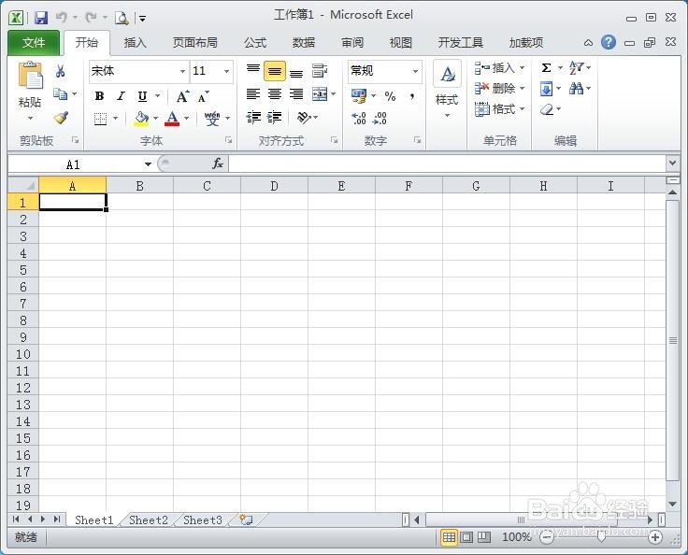
Task: Click the formula bar input field
Action: tap(447, 164)
